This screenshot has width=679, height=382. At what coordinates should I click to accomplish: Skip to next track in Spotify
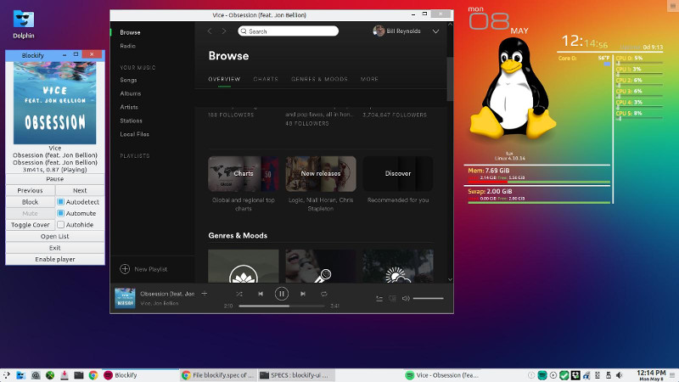coord(303,294)
